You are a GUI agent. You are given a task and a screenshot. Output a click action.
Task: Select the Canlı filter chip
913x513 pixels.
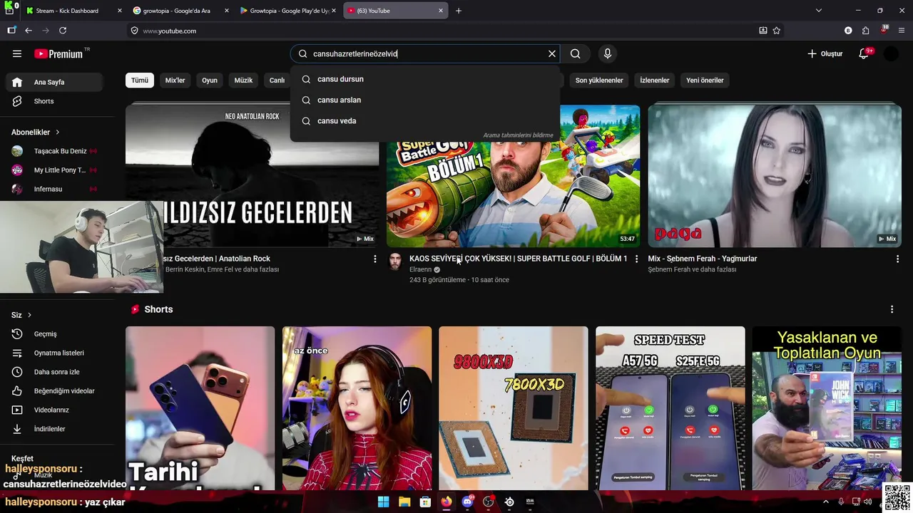click(x=277, y=81)
